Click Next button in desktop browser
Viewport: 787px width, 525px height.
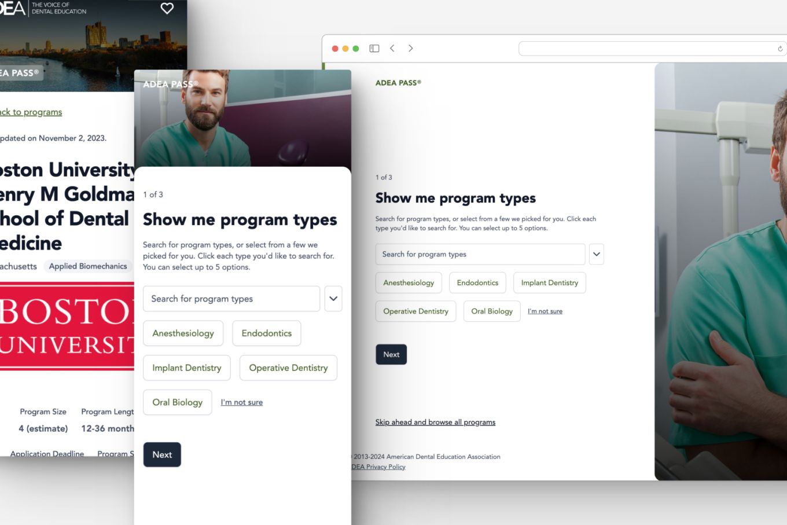pos(391,354)
